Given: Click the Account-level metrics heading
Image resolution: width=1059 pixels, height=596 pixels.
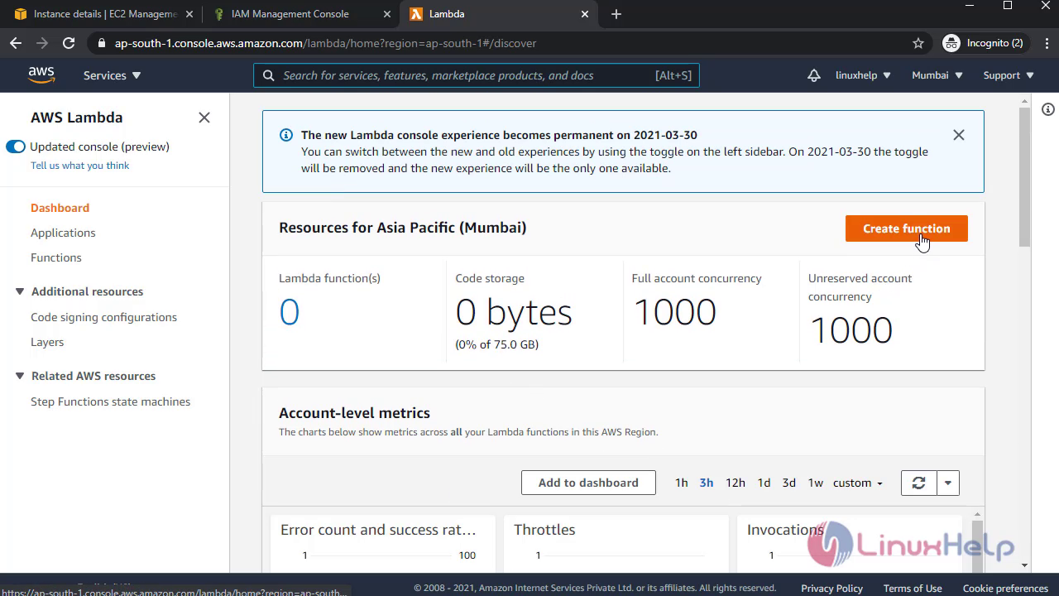Looking at the screenshot, I should [354, 413].
